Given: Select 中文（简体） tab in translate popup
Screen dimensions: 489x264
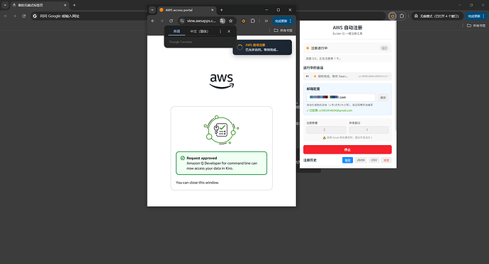Looking at the screenshot, I should pos(199,31).
